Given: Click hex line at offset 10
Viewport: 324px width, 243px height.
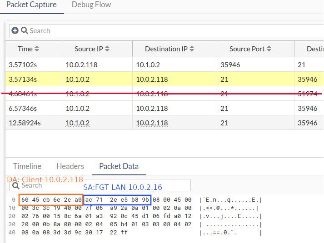Looking at the screenshot, I should pyautogui.click(x=106, y=208).
